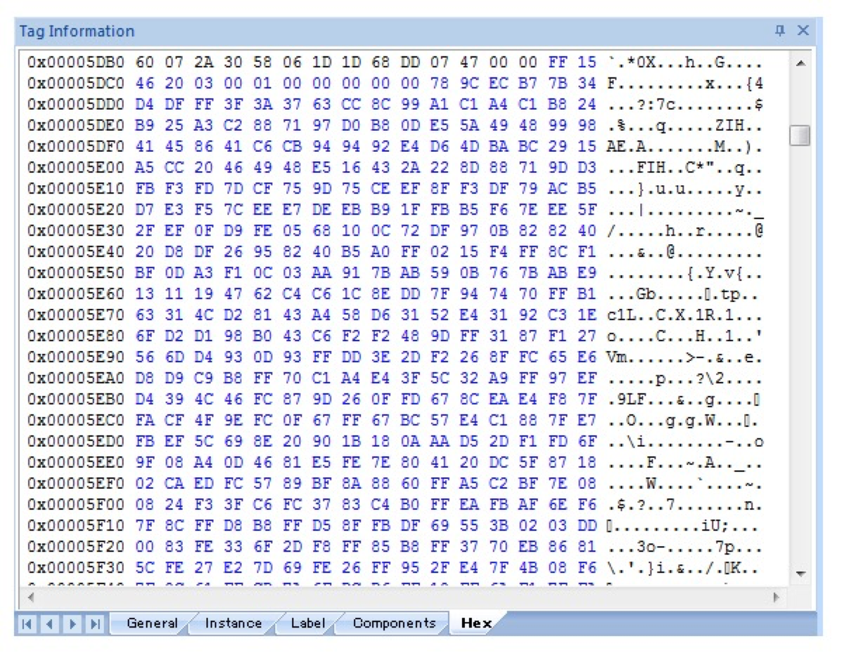
Task: Select the Label tab
Action: (307, 623)
